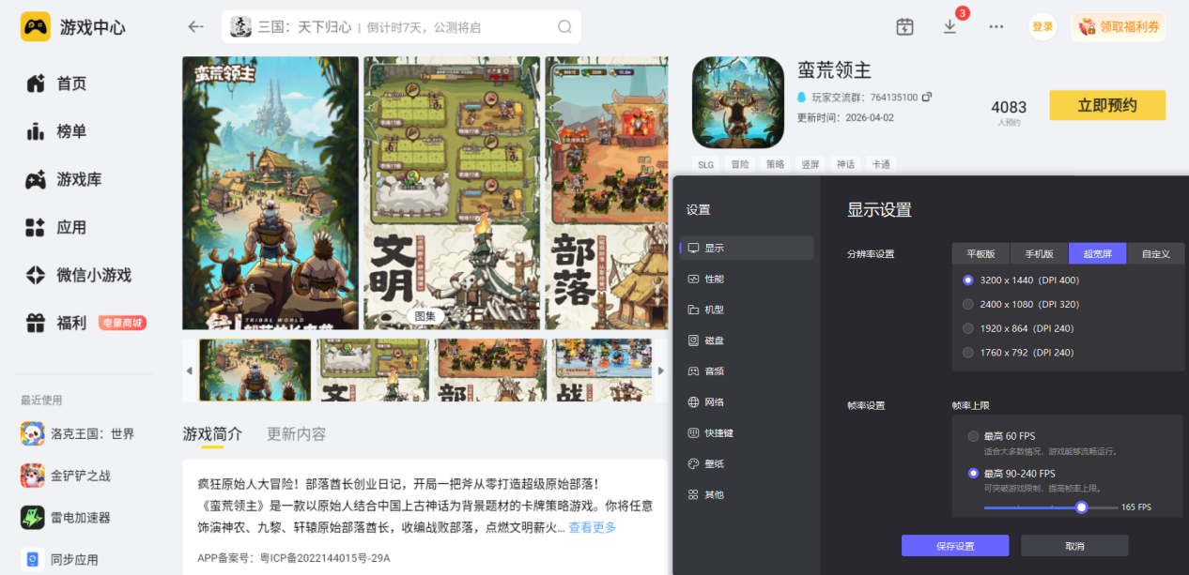Click the 保存设置 button
1189x575 pixels.
tap(955, 546)
